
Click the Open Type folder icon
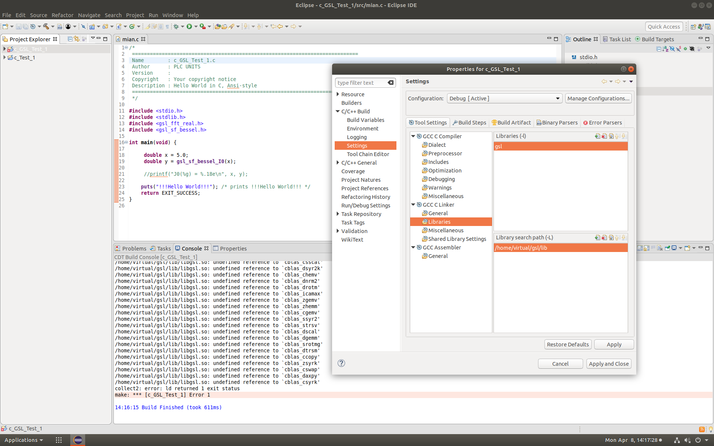point(218,26)
